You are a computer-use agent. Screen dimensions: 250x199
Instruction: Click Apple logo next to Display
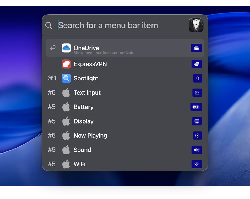[x=66, y=121]
